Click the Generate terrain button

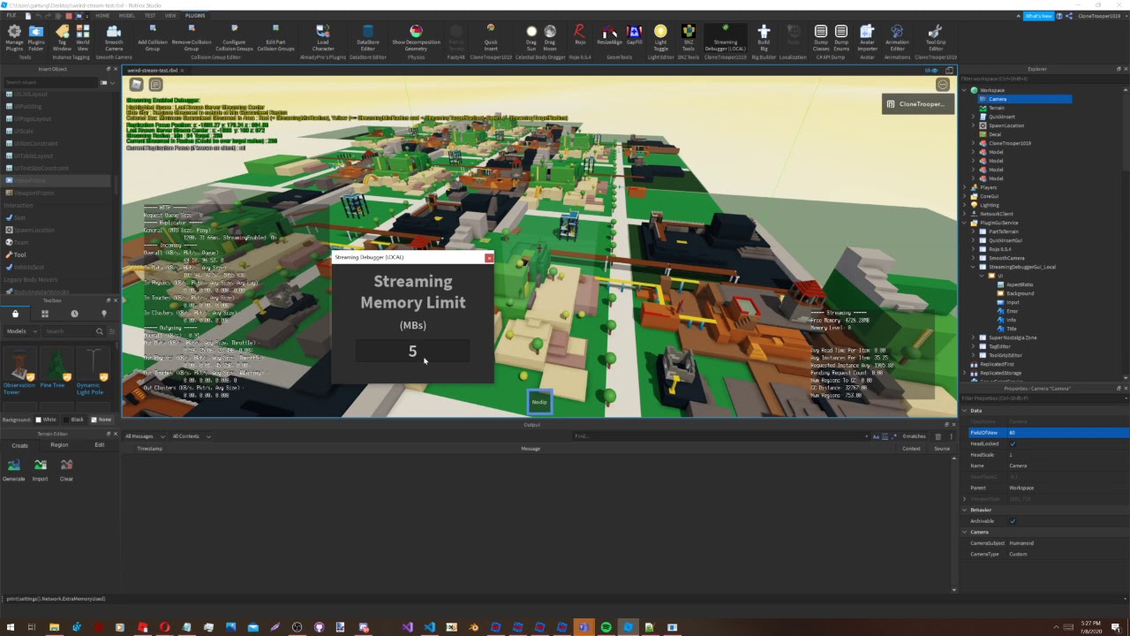(14, 470)
